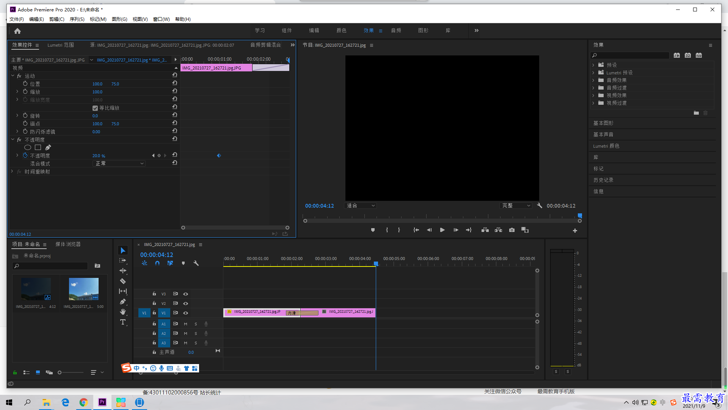Expand the 缩放 property
The width and height of the screenshot is (728, 410).
tap(17, 91)
